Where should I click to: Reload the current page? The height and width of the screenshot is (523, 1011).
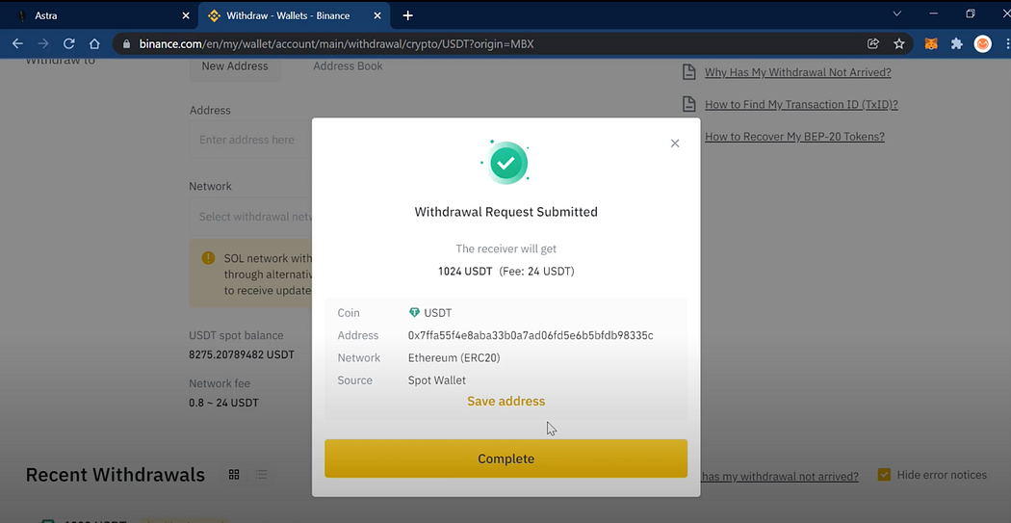click(x=68, y=44)
